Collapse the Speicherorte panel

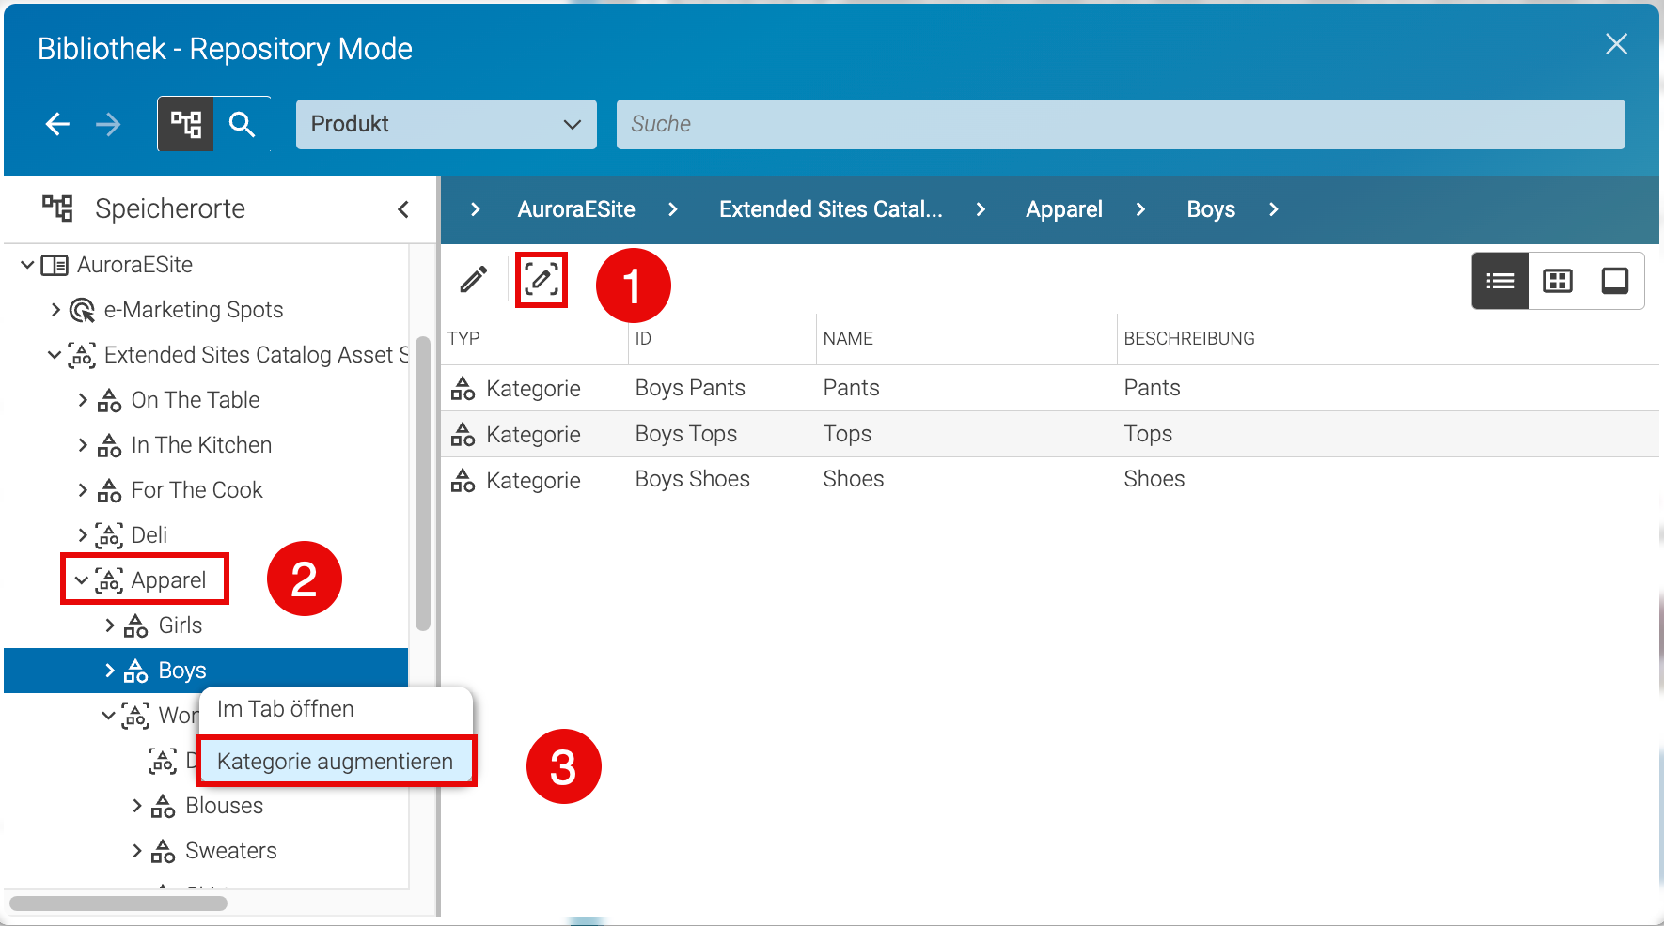[x=403, y=208]
